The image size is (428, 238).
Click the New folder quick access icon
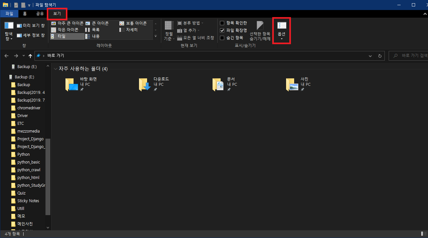(23, 5)
